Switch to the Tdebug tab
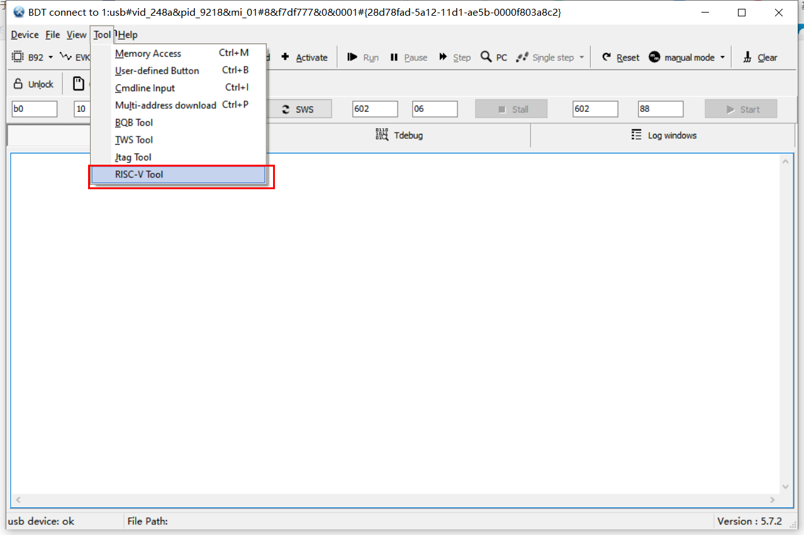The image size is (804, 535). pos(399,135)
